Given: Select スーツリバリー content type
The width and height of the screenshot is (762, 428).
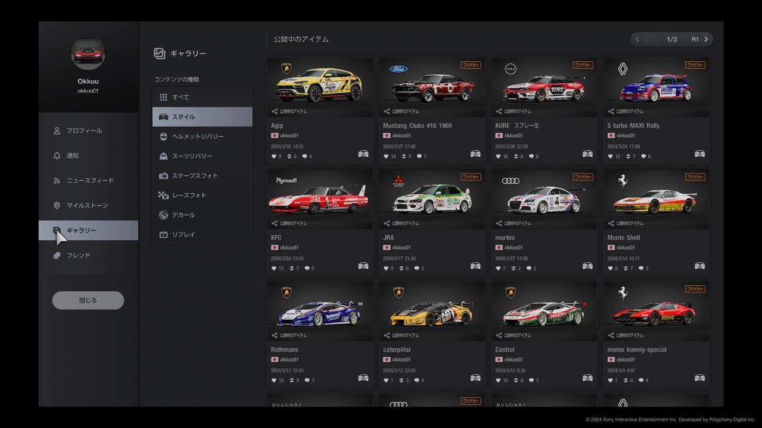Looking at the screenshot, I should [x=202, y=156].
